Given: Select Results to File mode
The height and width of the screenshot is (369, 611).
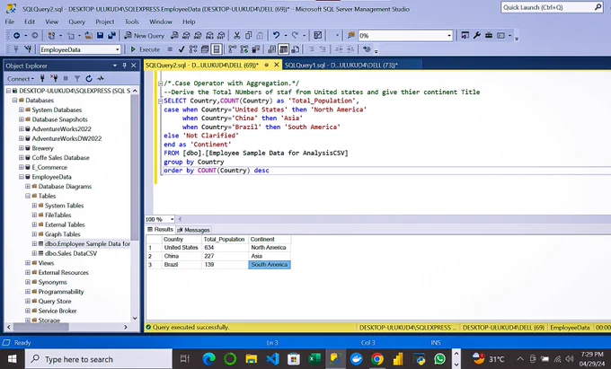Looking at the screenshot, I should coord(296,49).
